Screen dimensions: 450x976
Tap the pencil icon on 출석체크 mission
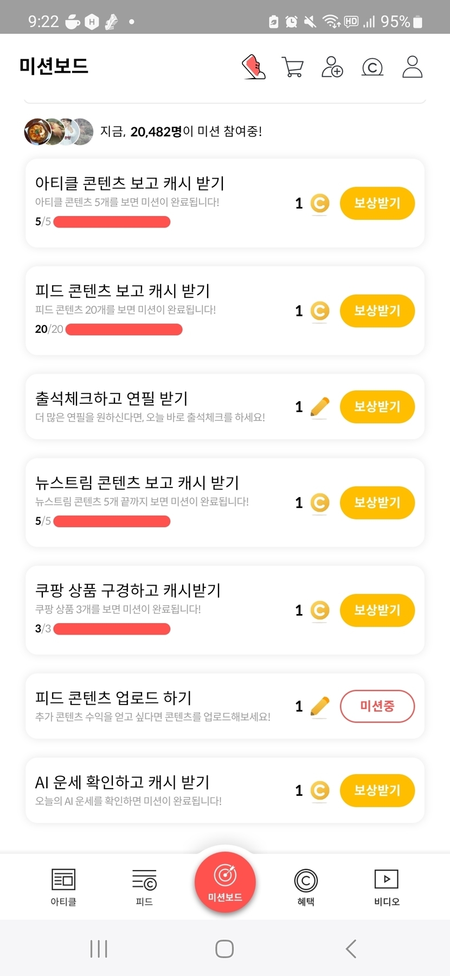pyautogui.click(x=320, y=407)
